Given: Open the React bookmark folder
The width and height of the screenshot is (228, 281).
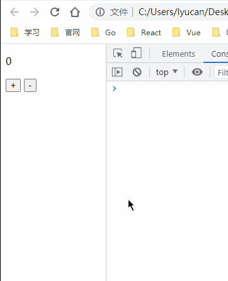Looking at the screenshot, I should coord(144,33).
